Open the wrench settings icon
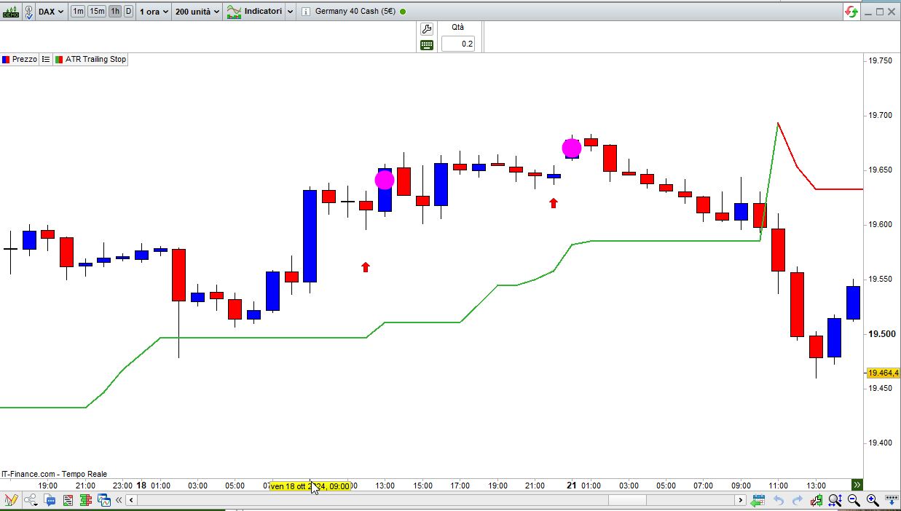The width and height of the screenshot is (901, 511). pos(427,29)
